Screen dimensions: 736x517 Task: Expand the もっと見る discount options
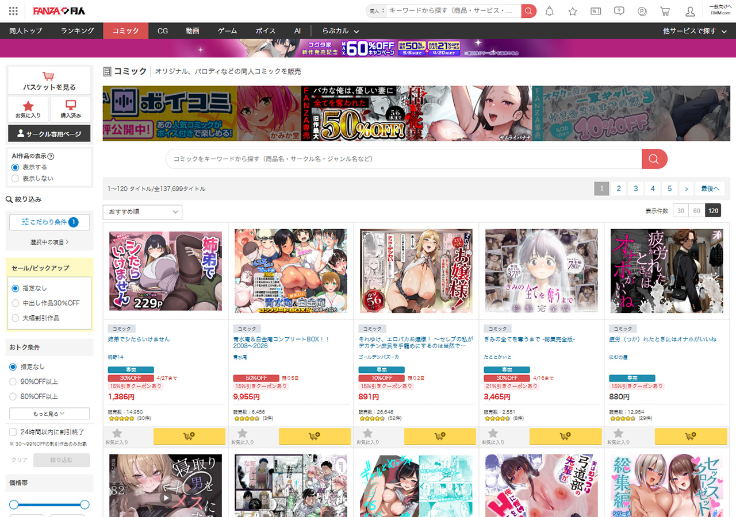point(49,414)
